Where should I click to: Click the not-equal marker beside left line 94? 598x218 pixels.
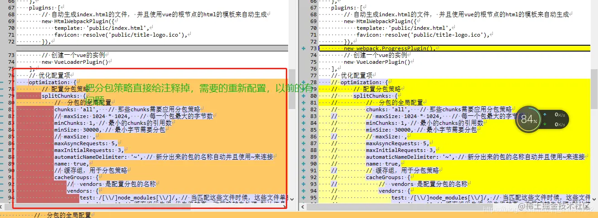pos(2,198)
